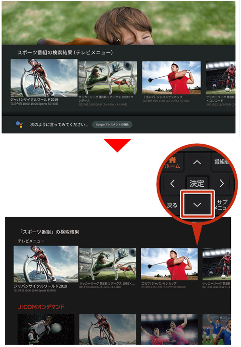Screen dimensions: 241x347
Task: Click the right arrow button on remote
Action: coord(222,183)
